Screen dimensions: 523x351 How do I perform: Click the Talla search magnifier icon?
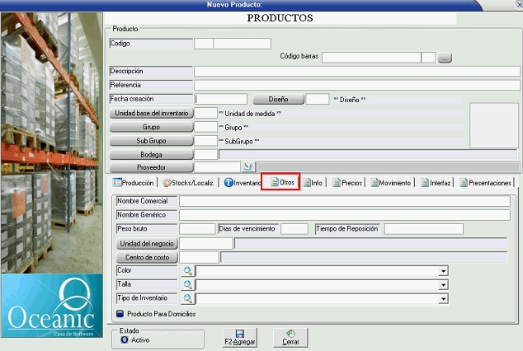tap(188, 284)
